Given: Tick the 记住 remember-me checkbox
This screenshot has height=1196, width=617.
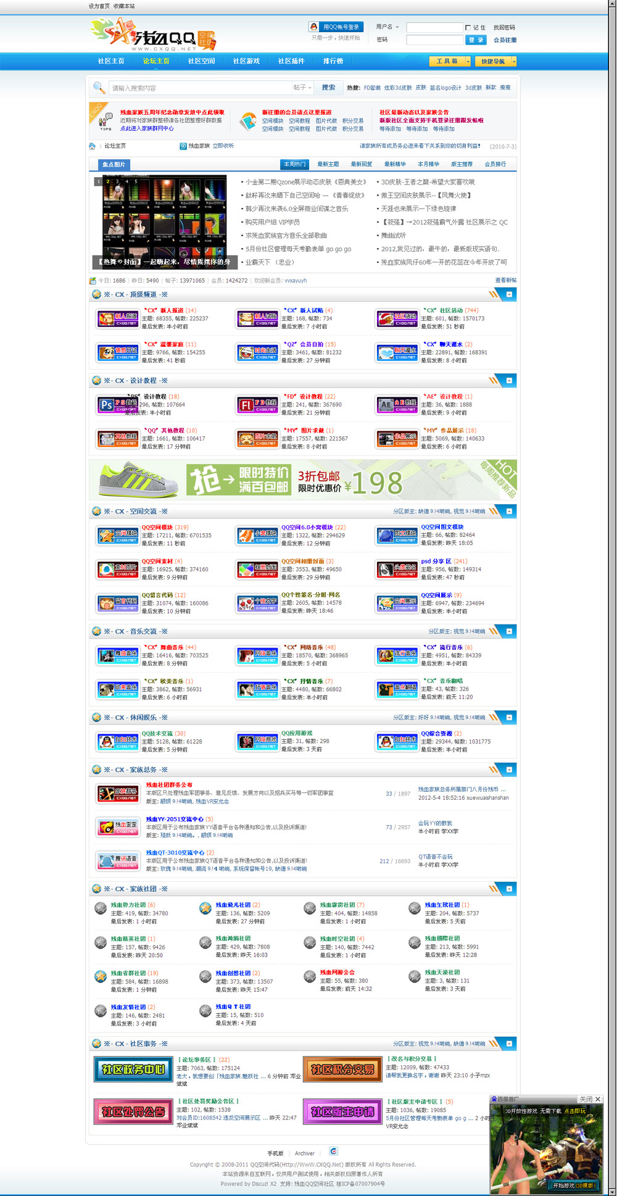Looking at the screenshot, I should click(x=468, y=28).
